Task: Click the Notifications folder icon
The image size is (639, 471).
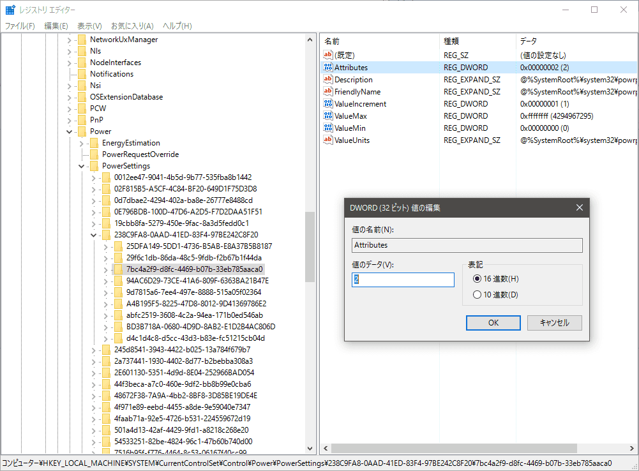Action: [x=82, y=74]
